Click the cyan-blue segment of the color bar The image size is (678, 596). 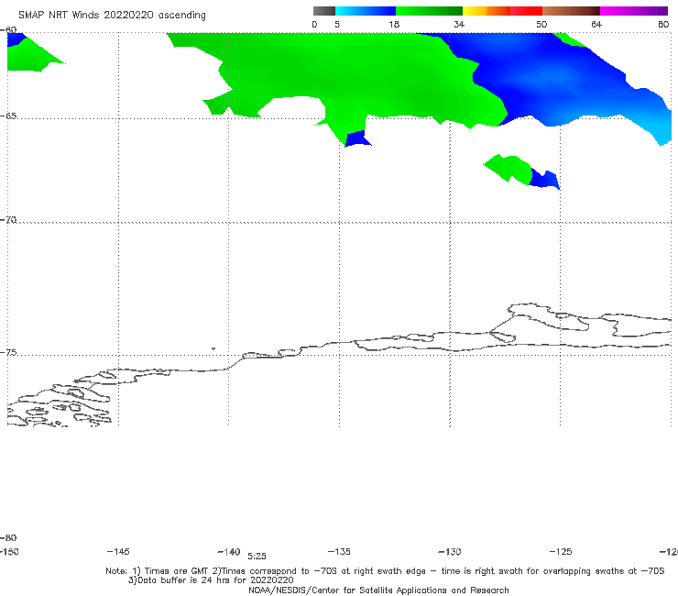pos(366,11)
